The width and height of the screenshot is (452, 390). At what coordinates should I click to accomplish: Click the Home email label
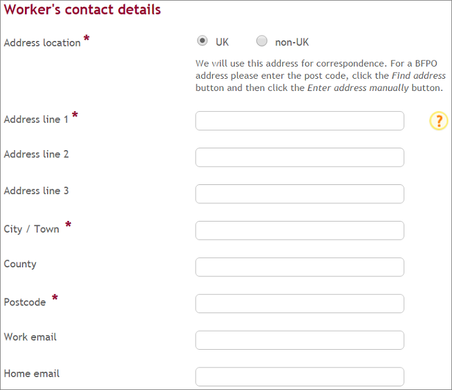pyautogui.click(x=32, y=374)
